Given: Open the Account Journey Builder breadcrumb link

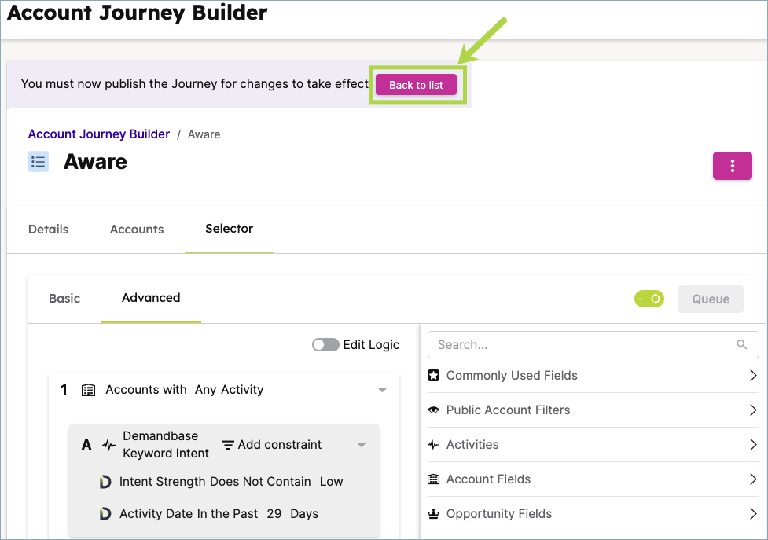Looking at the screenshot, I should (x=99, y=134).
